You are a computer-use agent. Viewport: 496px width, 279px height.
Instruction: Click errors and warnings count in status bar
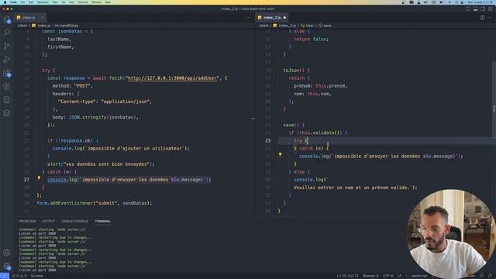19,276
